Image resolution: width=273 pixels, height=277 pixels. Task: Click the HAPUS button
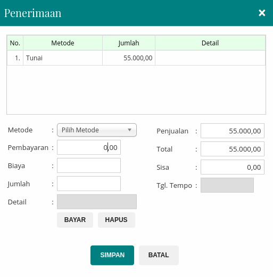(x=117, y=220)
